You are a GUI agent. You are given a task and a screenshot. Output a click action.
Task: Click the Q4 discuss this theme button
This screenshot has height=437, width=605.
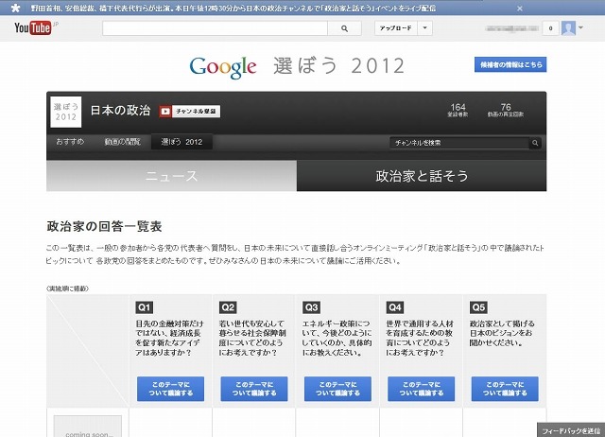(x=422, y=389)
